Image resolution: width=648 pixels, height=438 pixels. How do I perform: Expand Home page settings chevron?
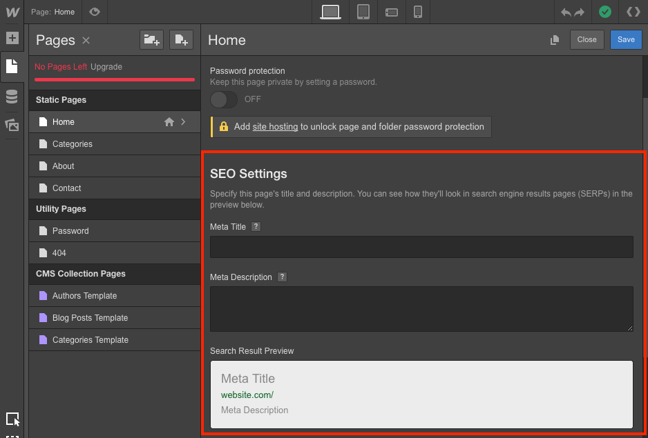(x=183, y=122)
